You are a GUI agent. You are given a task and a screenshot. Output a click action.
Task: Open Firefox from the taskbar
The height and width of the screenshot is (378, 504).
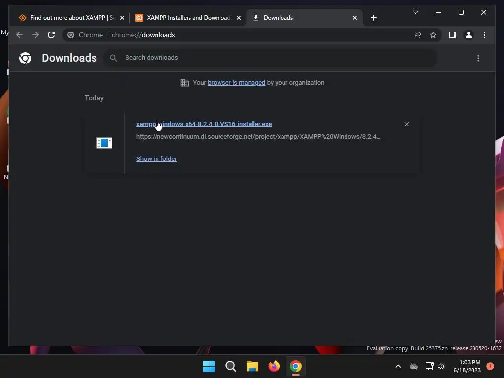click(x=274, y=366)
